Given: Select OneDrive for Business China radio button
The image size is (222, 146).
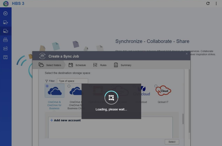Looking at the screenshot, I should [x=69, y=86].
